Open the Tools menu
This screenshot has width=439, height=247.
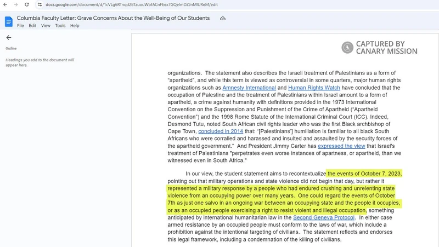coord(60,26)
